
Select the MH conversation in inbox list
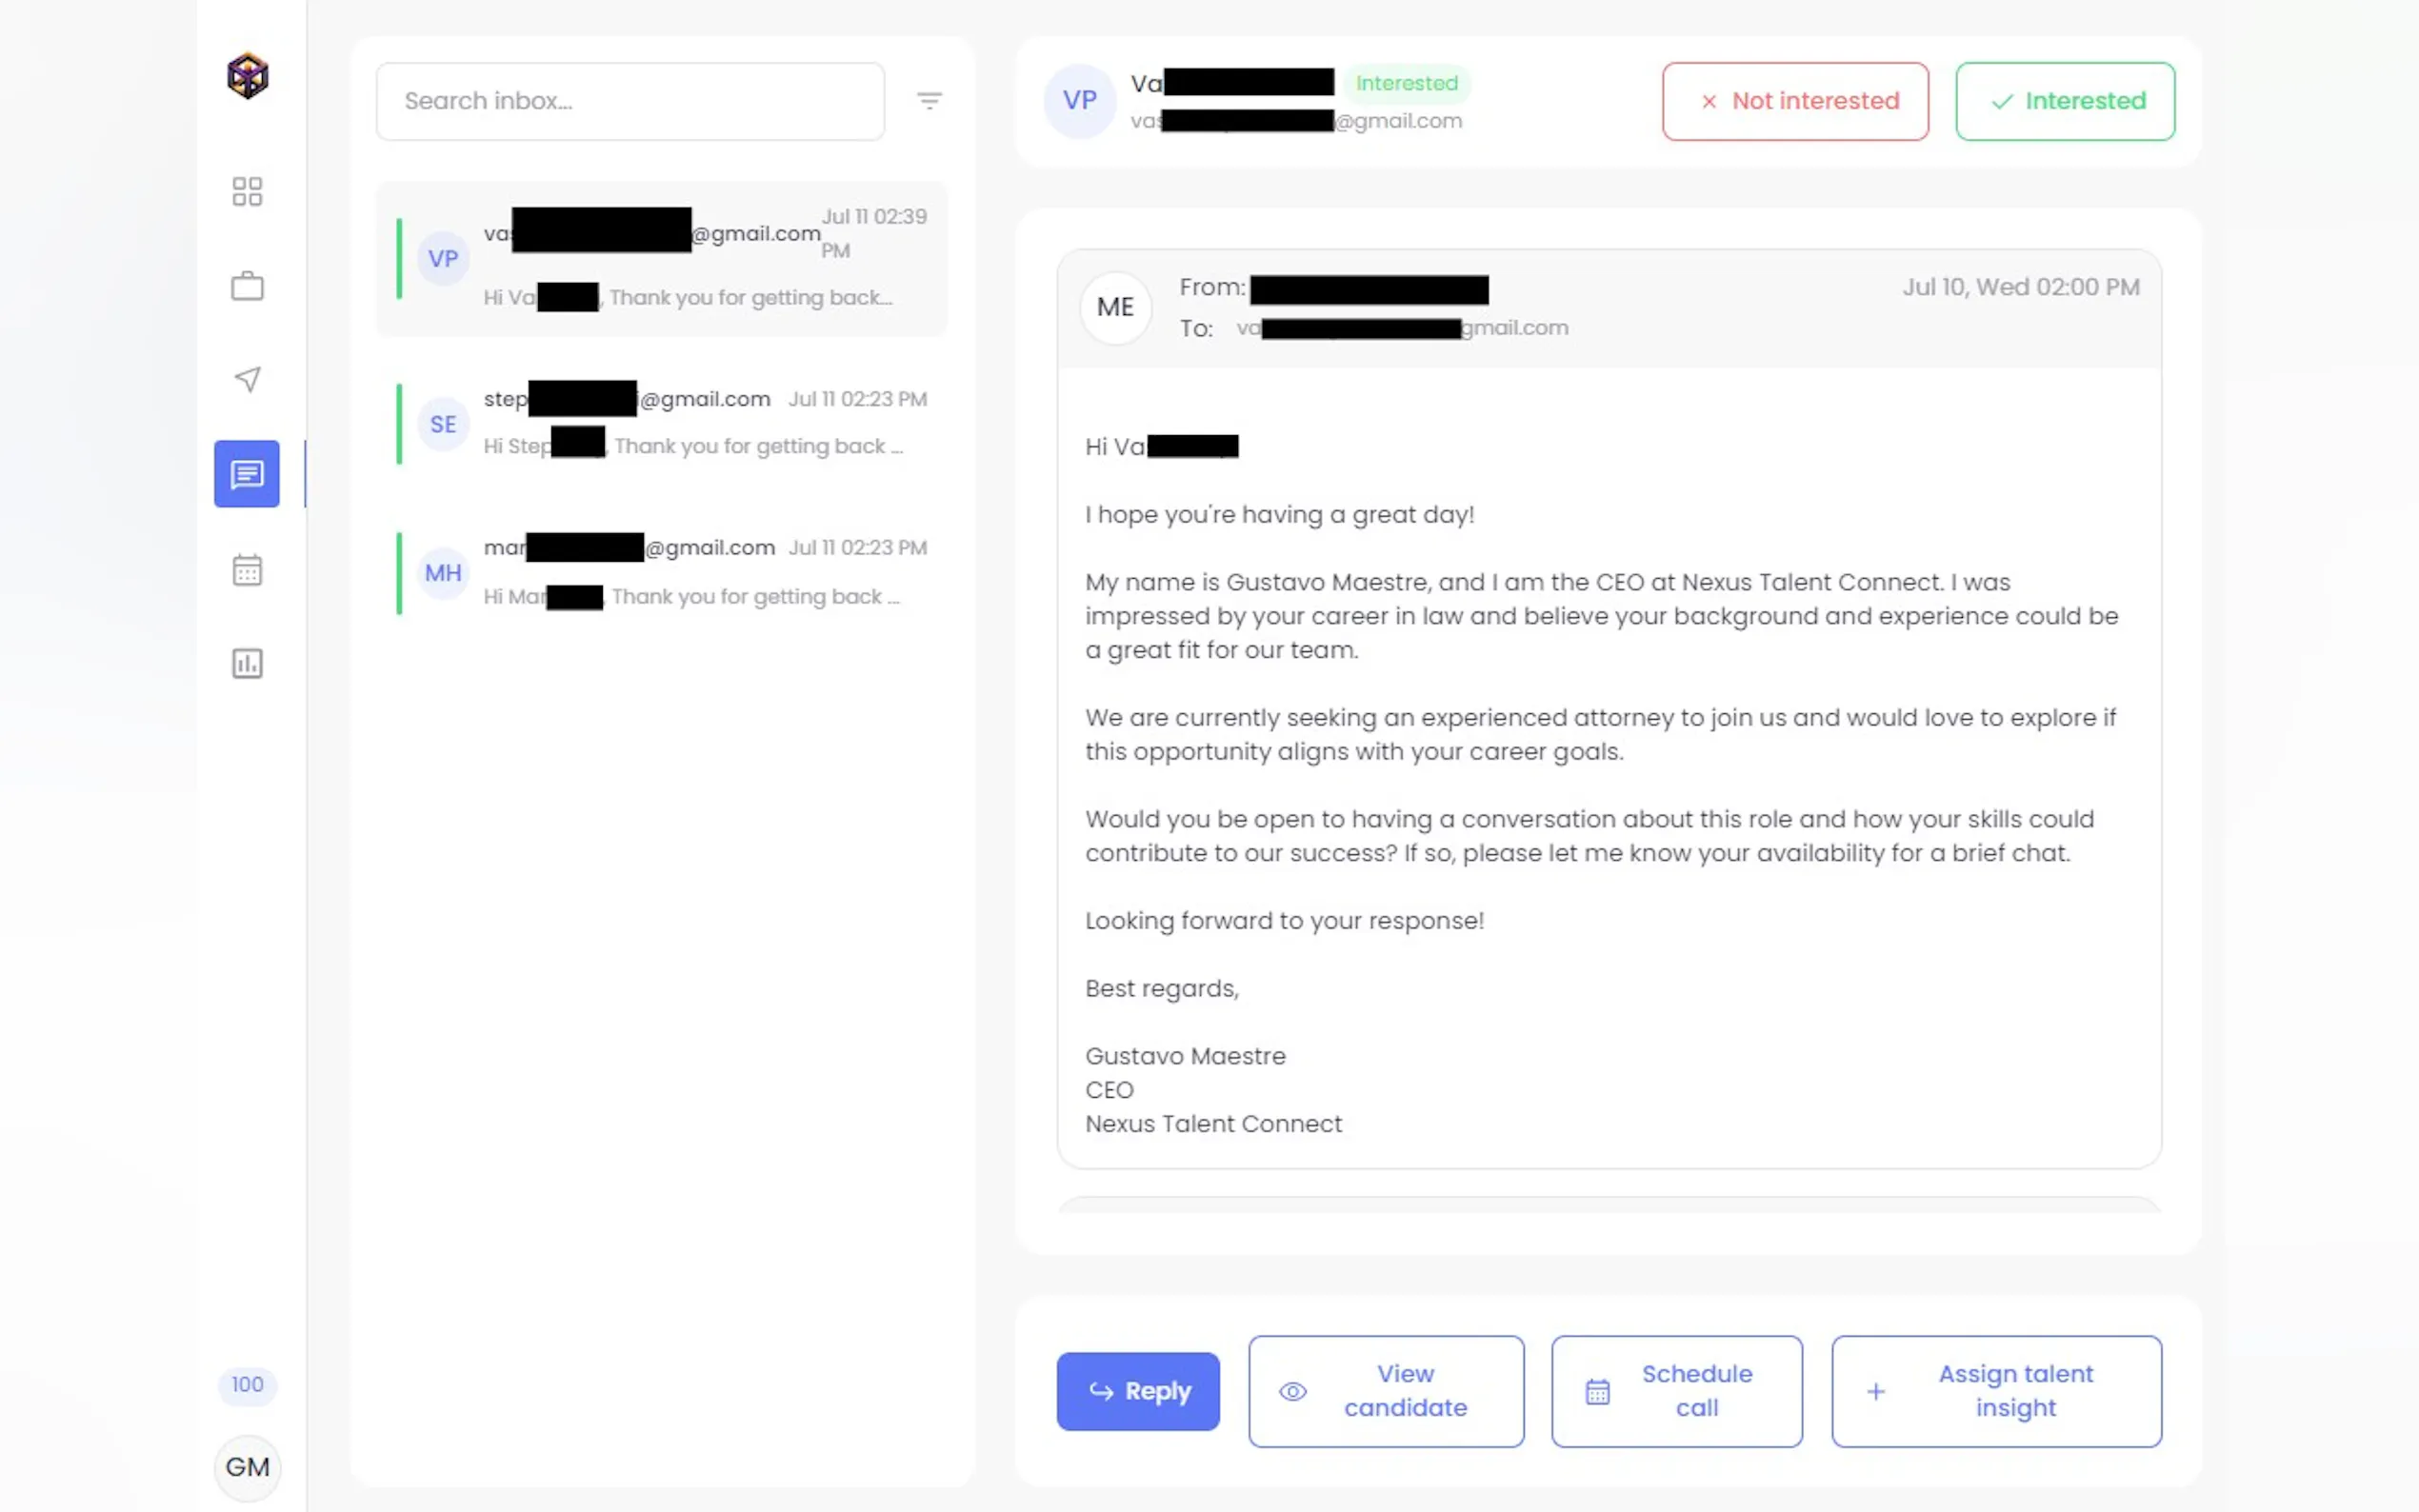pyautogui.click(x=661, y=572)
